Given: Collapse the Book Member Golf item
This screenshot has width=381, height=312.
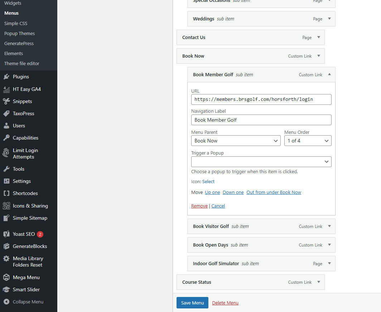Looking at the screenshot, I should [329, 75].
